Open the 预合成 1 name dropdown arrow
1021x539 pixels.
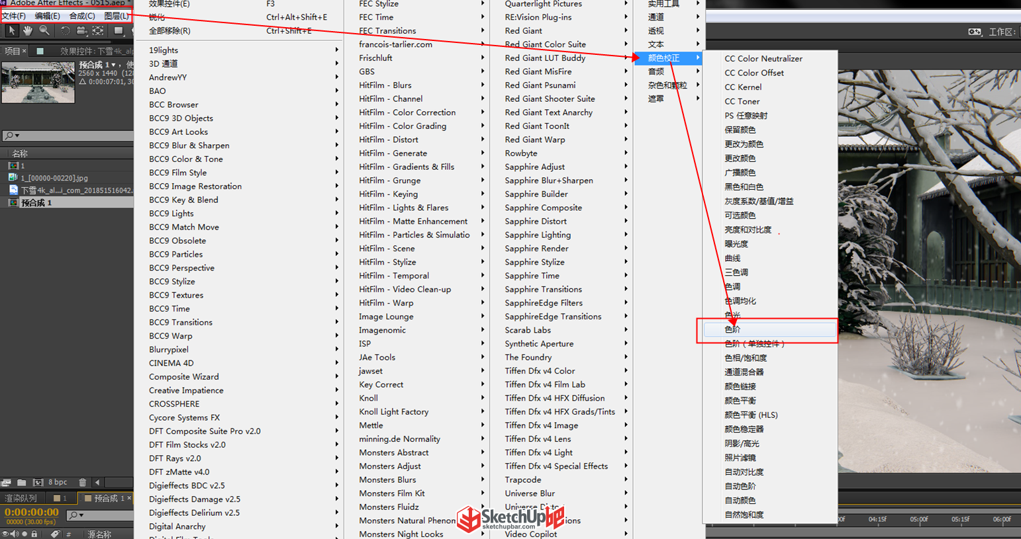(x=113, y=65)
